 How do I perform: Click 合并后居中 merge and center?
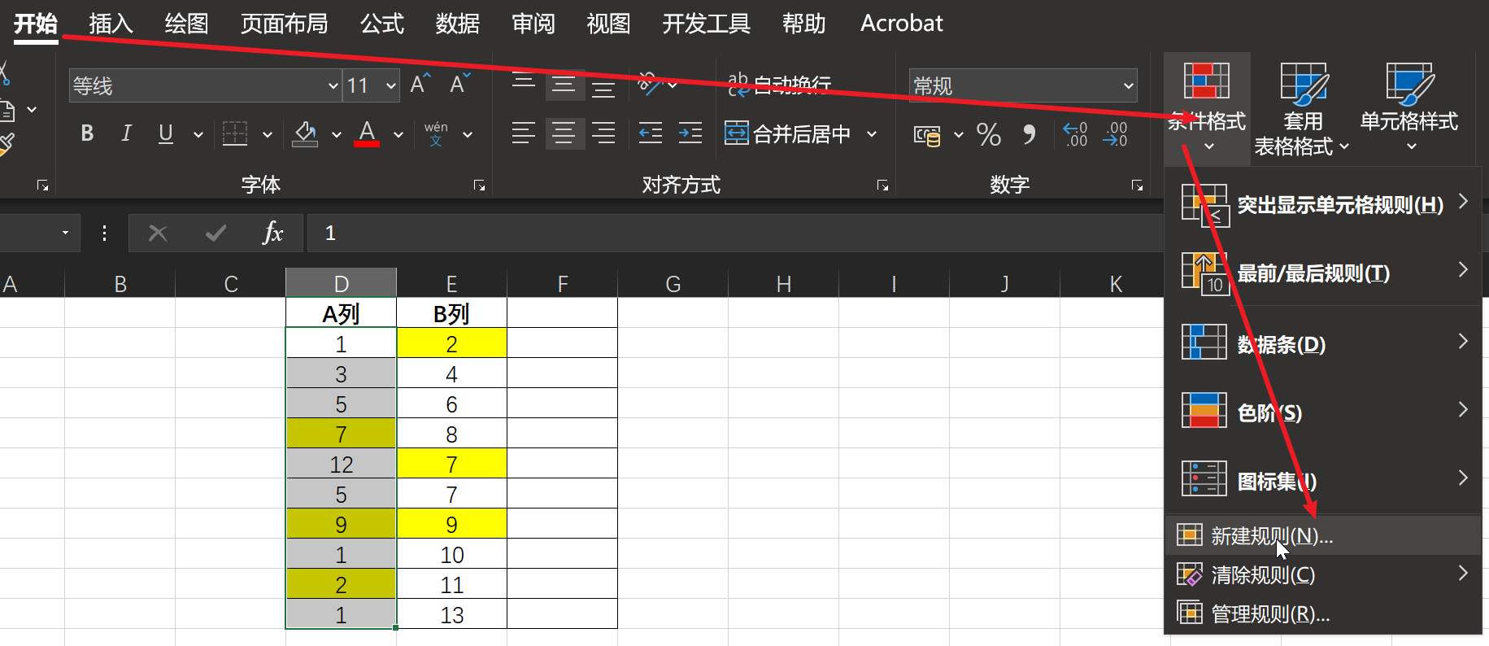(x=787, y=133)
